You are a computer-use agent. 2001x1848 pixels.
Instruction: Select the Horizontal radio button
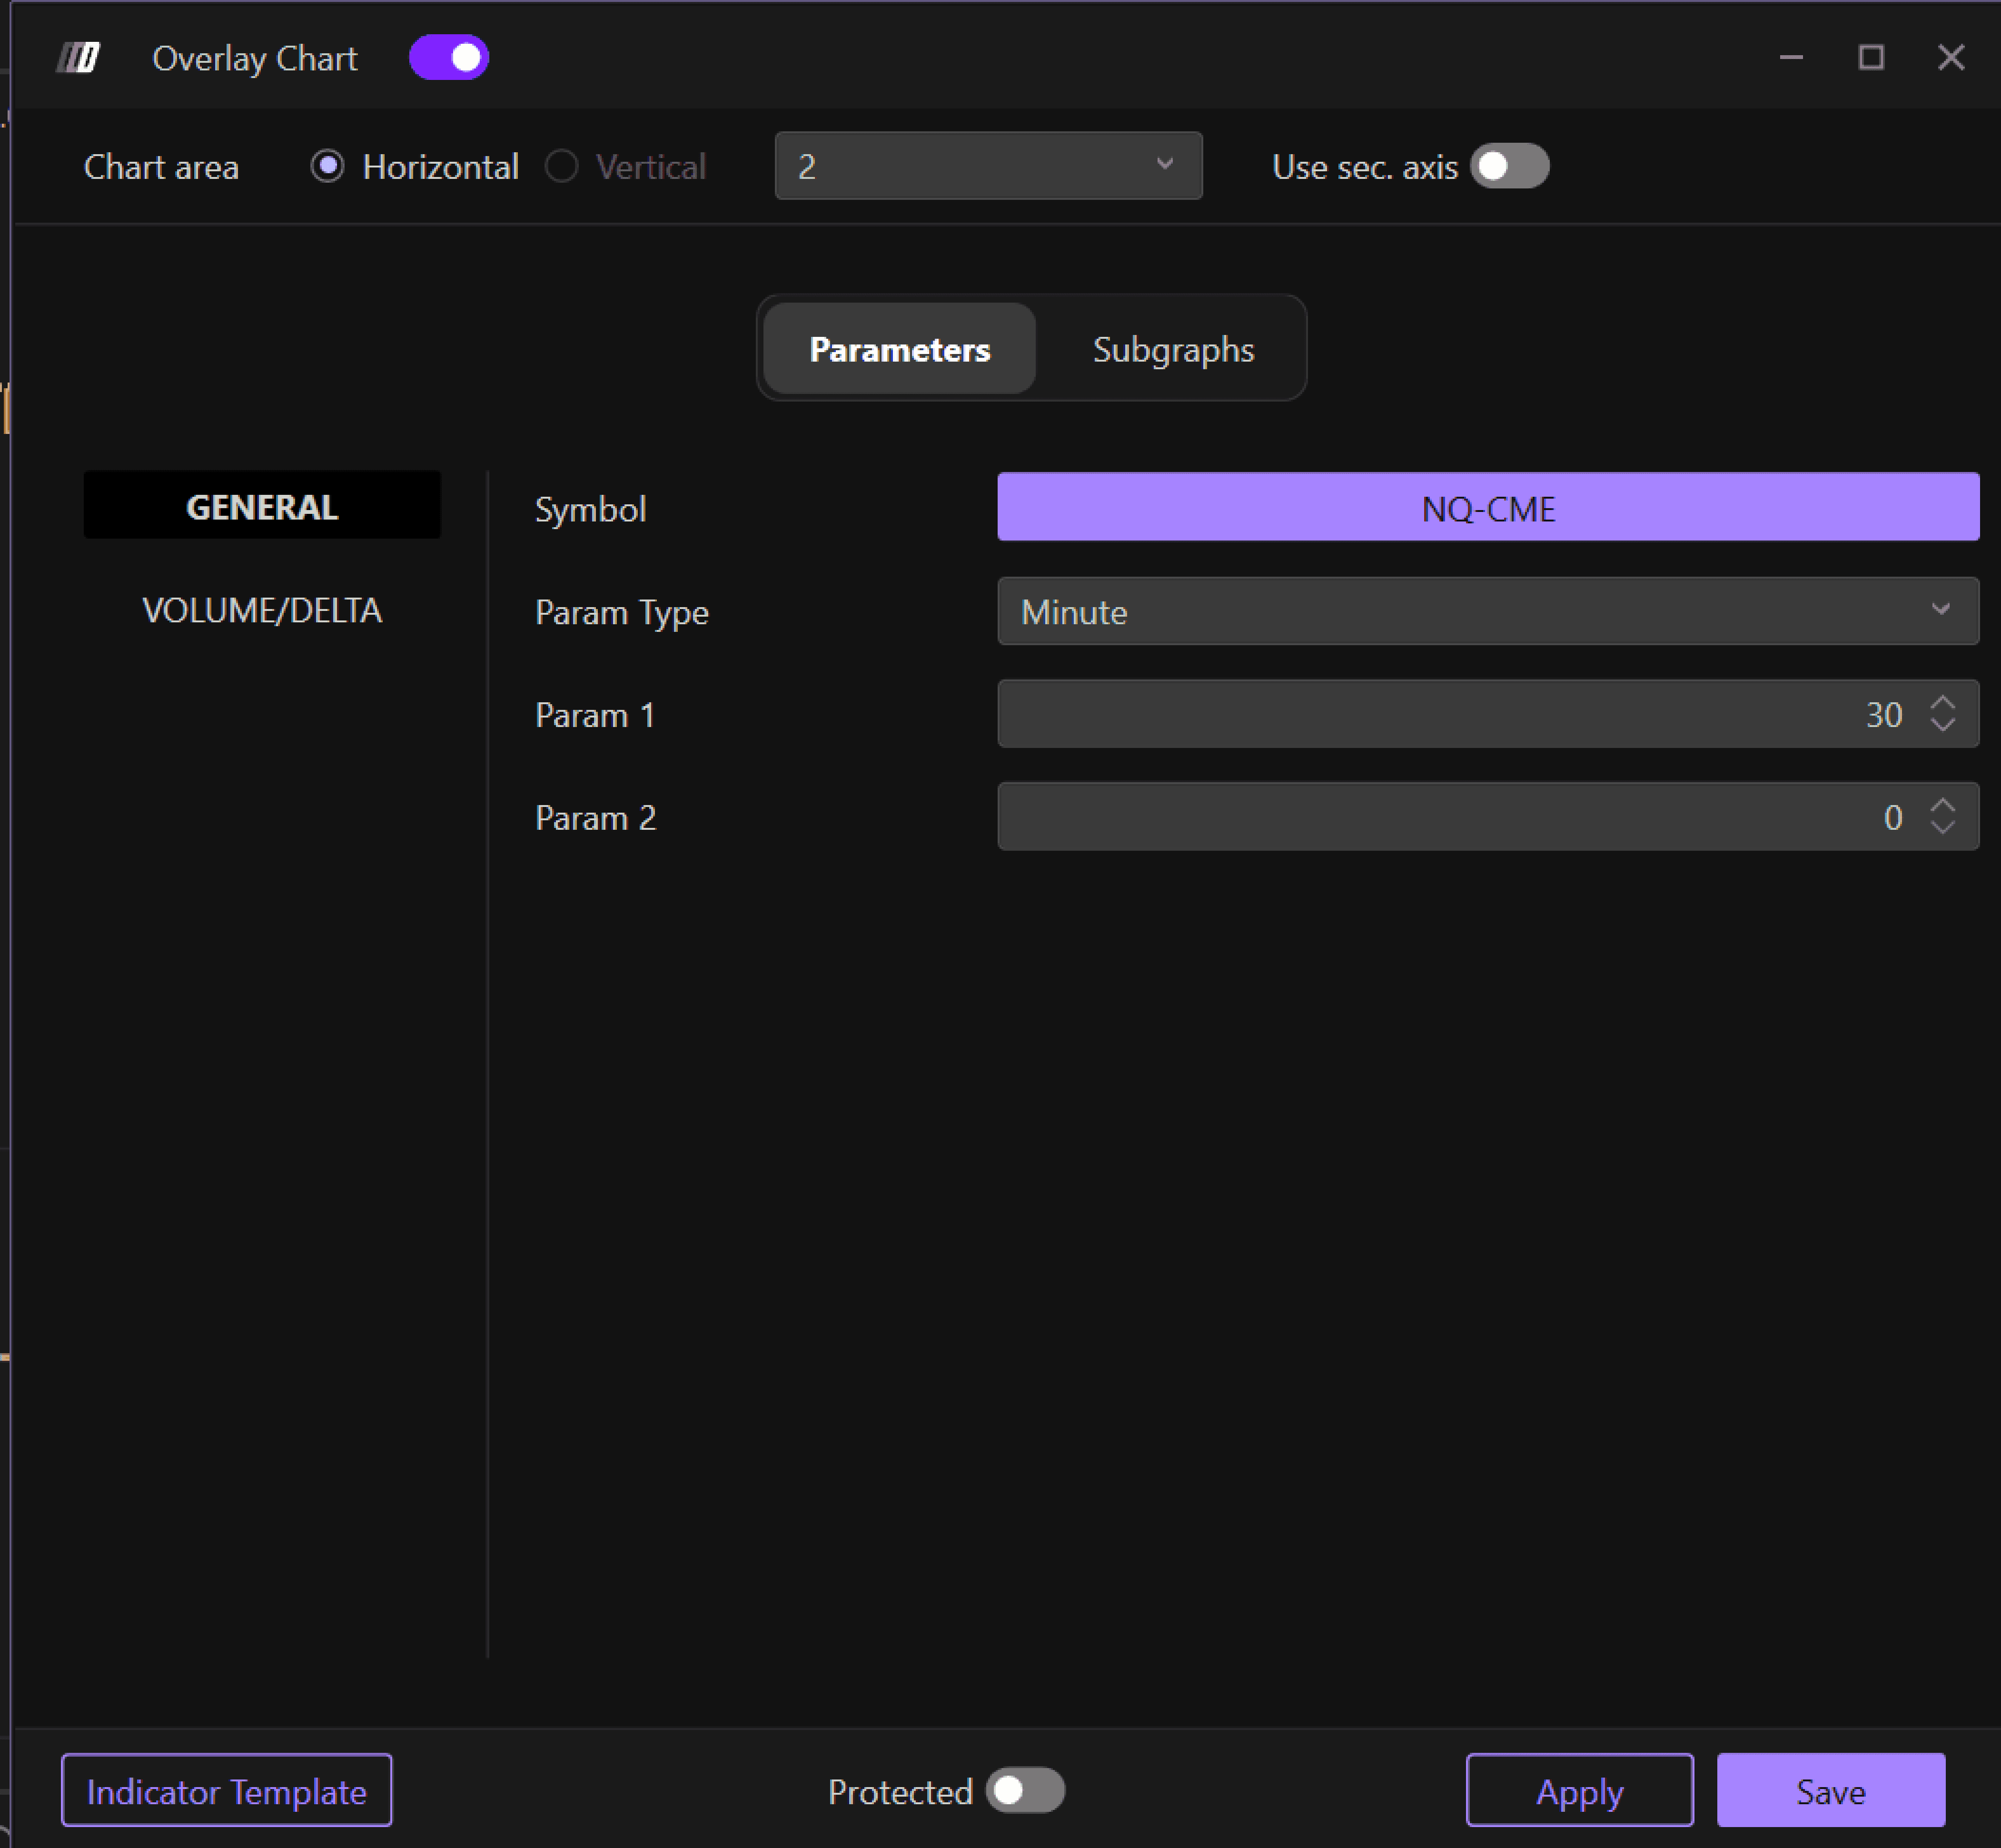328,166
